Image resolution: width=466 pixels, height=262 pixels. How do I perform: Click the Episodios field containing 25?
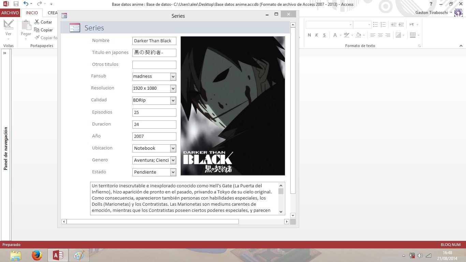(154, 113)
